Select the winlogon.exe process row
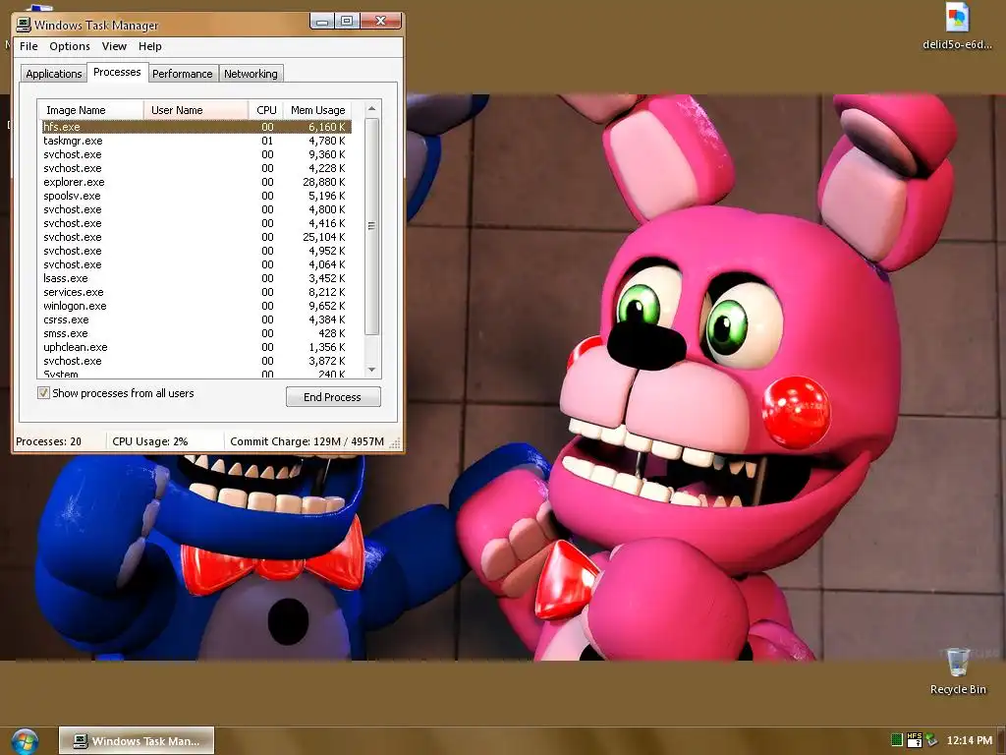1006x755 pixels. (x=196, y=306)
